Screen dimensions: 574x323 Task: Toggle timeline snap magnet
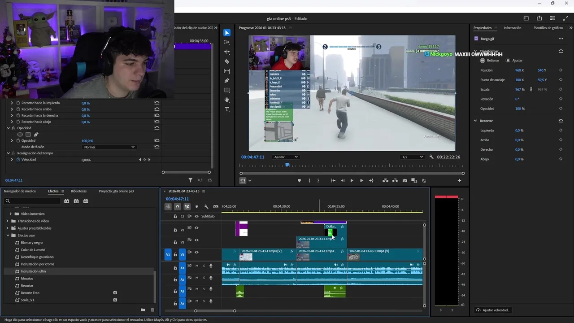pos(178,207)
